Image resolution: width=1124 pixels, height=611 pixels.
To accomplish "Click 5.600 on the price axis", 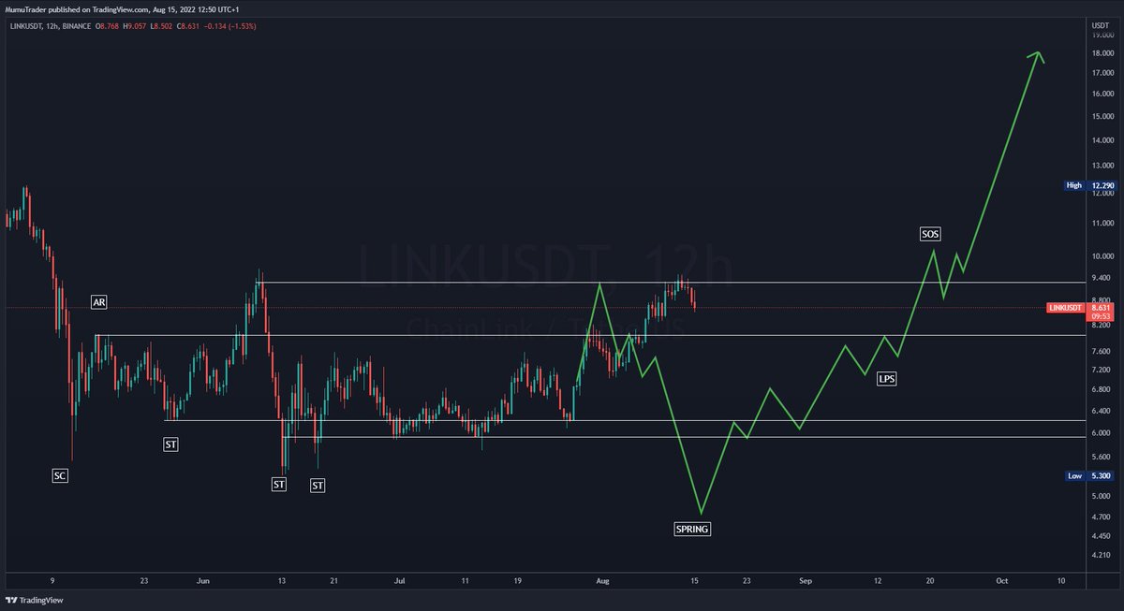I will click(x=1101, y=457).
